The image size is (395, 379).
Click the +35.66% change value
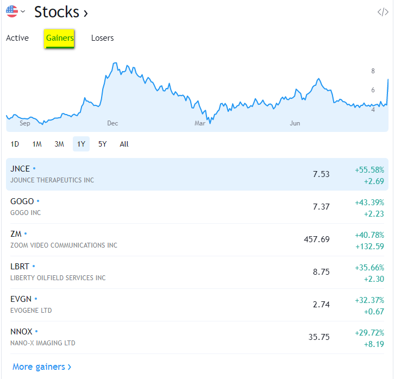pyautogui.click(x=369, y=268)
